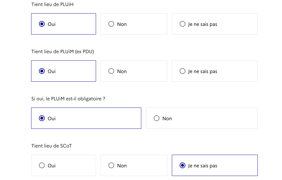Click 'Si oui, le PLUiM est-il obligatoire ?' label

tap(68, 99)
